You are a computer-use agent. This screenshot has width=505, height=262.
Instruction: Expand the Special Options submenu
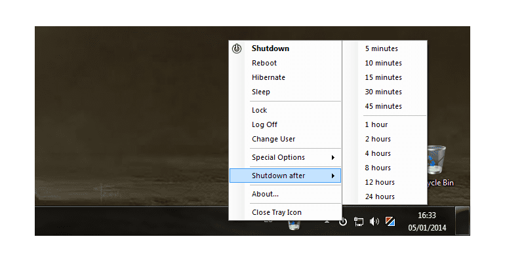(x=285, y=157)
